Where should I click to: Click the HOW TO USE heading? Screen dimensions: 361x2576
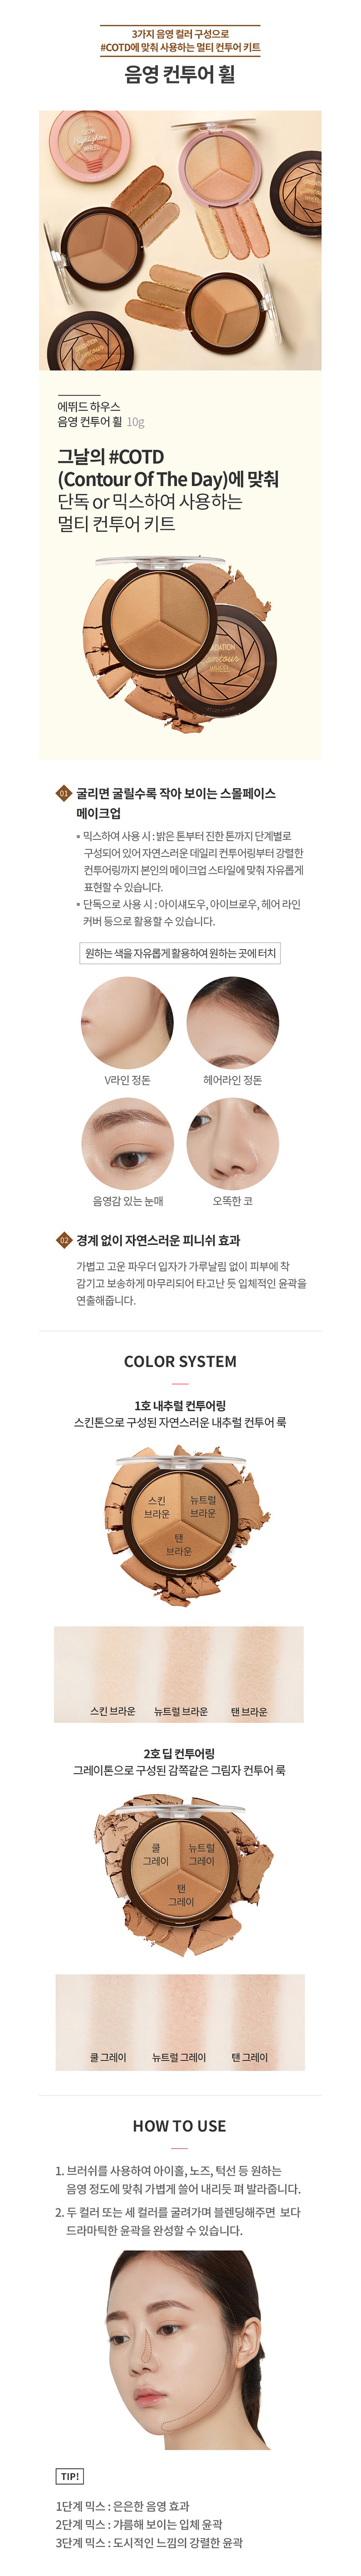(180, 2126)
